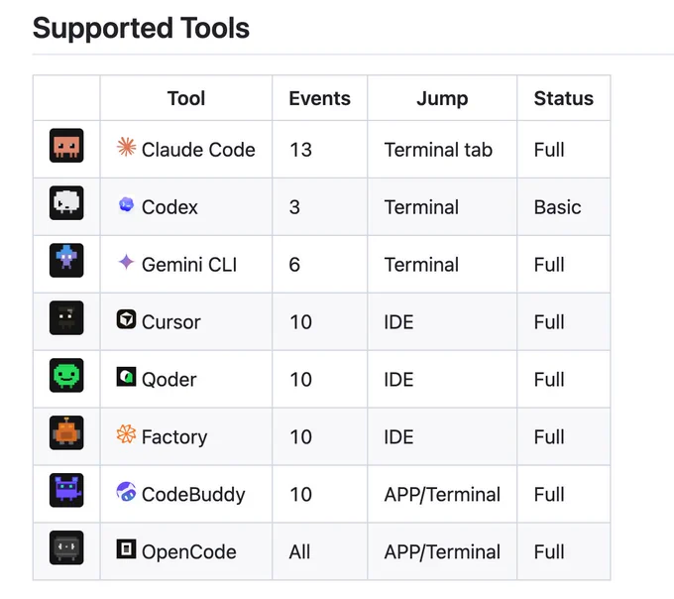Select the gray OpenCode robot mascot
The width and height of the screenshot is (674, 599).
pos(66,547)
